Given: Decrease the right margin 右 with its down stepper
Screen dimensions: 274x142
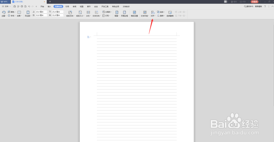Looking at the screenshot, I should pyautogui.click(x=64, y=16).
